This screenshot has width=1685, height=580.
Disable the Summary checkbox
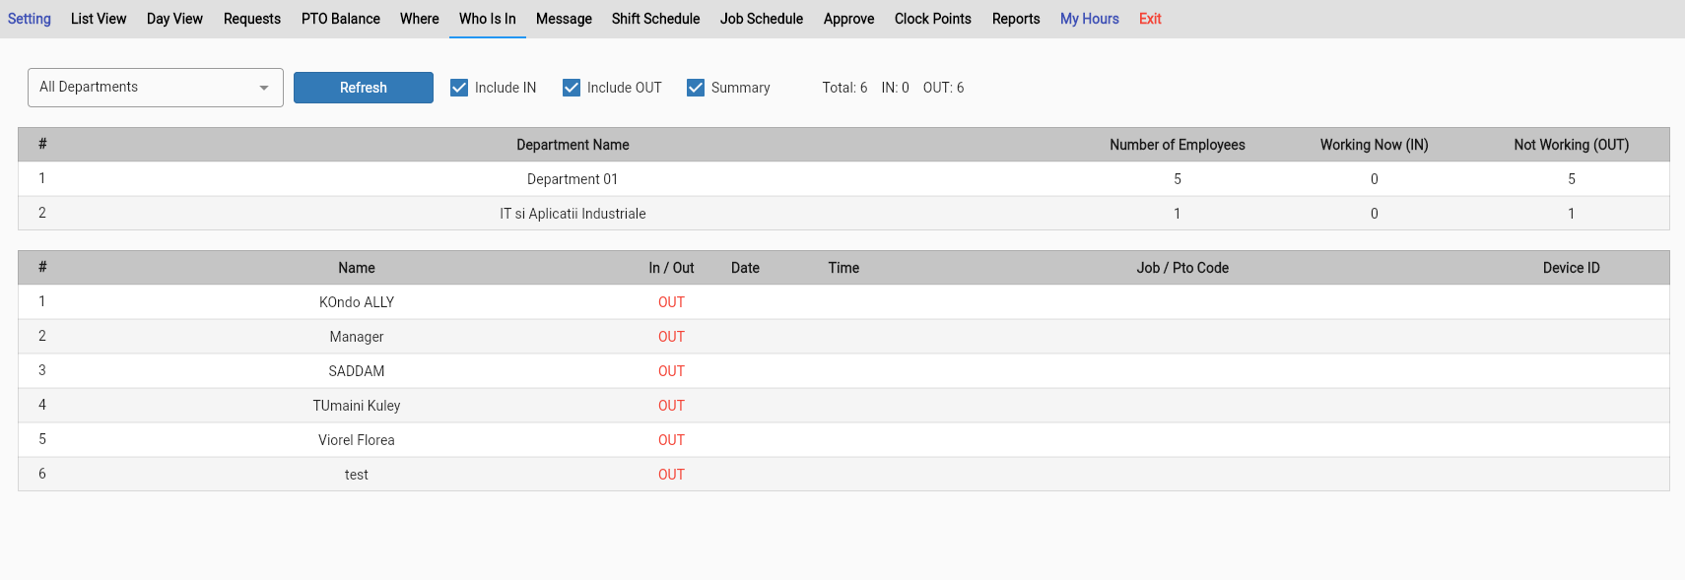tap(696, 88)
